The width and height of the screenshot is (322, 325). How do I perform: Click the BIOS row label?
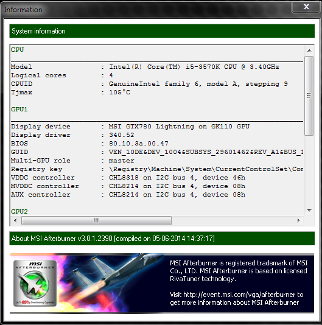click(x=19, y=144)
